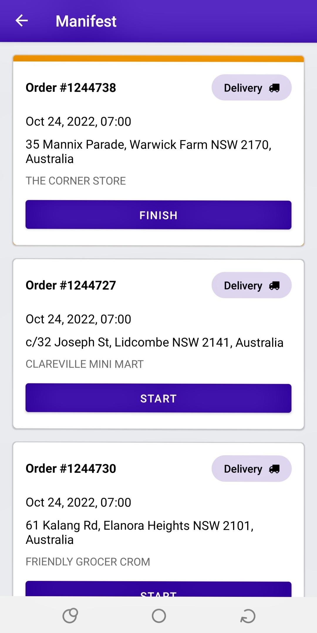Image resolution: width=317 pixels, height=633 pixels.
Task: Tap the 35 Mannix Parade address
Action: 149,152
